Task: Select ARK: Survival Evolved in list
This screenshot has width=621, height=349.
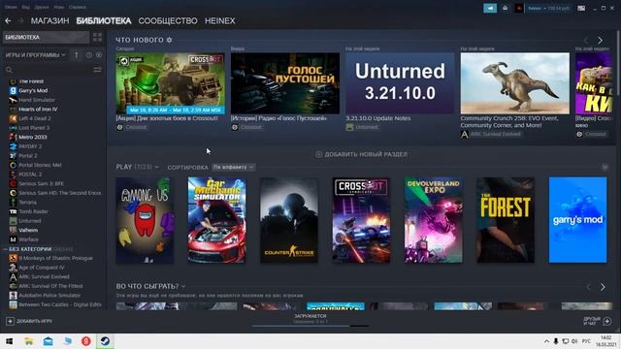Action: pyautogui.click(x=44, y=277)
